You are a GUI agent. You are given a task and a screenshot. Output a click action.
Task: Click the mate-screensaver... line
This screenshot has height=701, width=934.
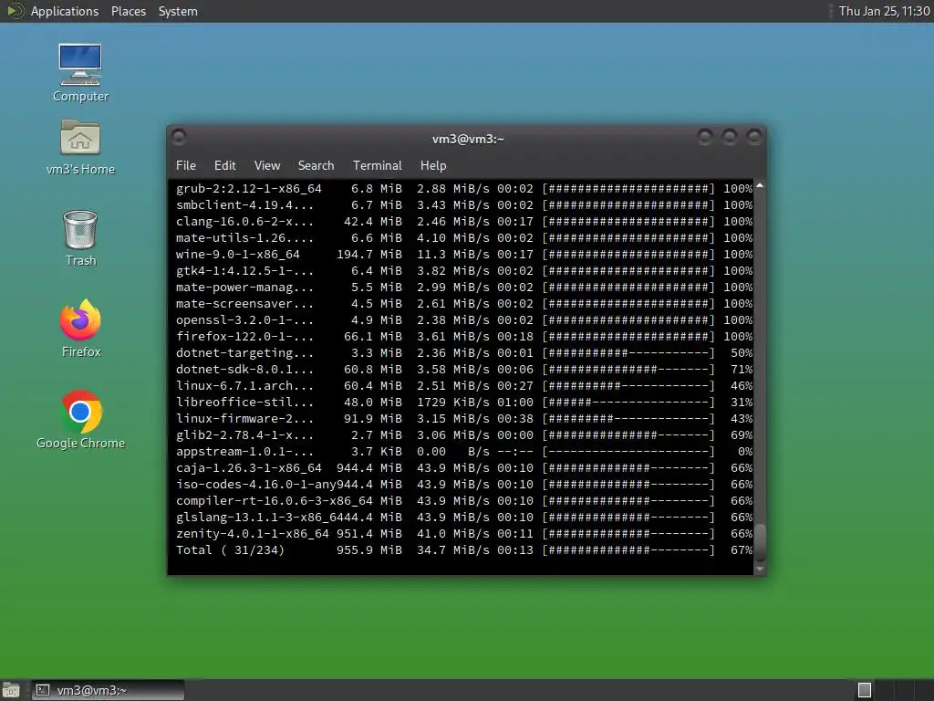[x=464, y=303]
